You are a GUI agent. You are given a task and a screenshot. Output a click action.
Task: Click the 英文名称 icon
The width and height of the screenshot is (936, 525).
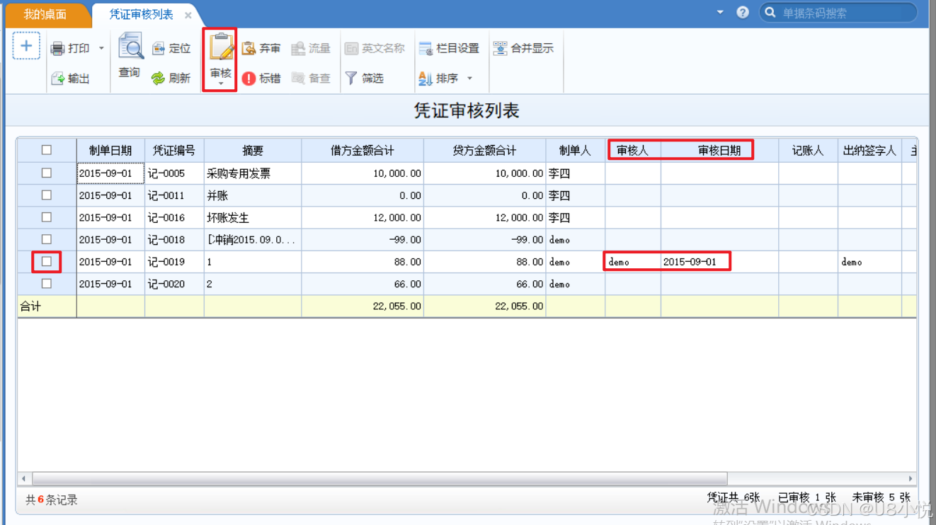(x=351, y=48)
